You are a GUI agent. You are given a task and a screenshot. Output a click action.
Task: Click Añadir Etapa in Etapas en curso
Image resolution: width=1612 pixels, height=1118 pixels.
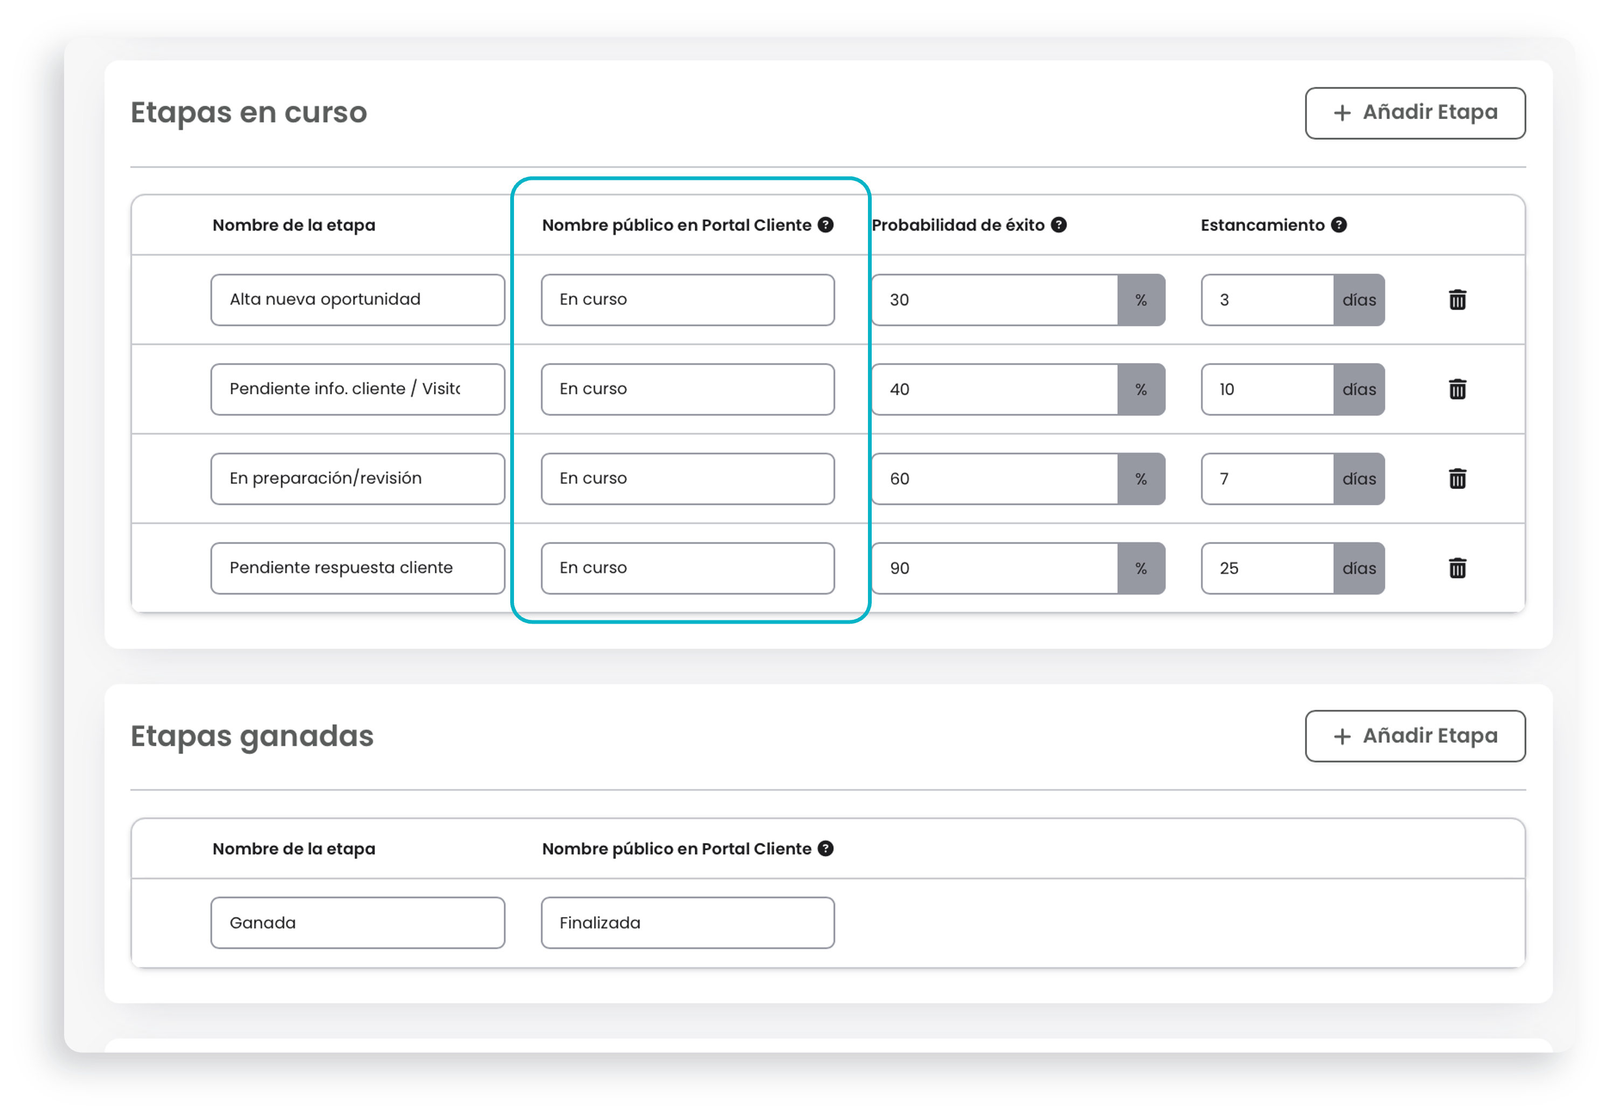[x=1415, y=113]
